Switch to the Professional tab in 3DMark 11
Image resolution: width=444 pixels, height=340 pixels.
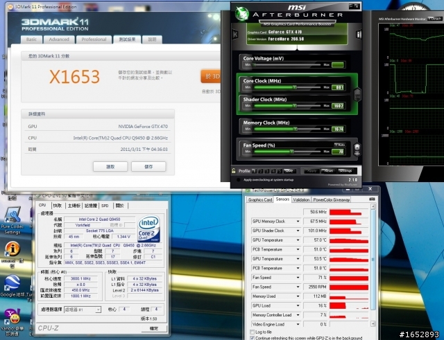tap(94, 39)
